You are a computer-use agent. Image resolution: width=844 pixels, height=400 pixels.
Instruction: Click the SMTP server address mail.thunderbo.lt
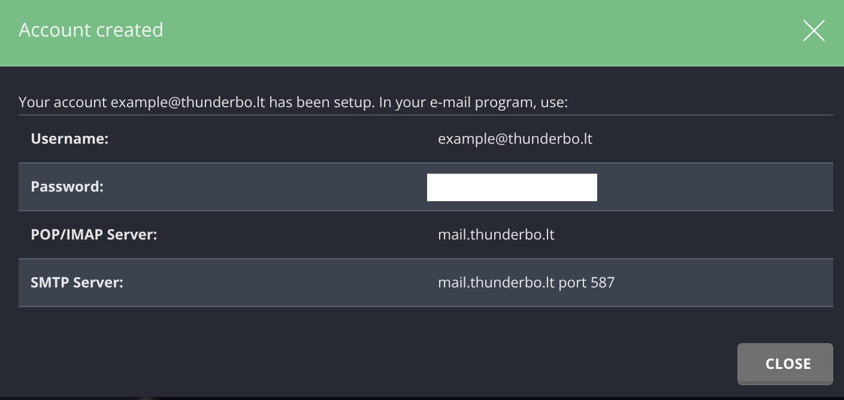(x=496, y=283)
